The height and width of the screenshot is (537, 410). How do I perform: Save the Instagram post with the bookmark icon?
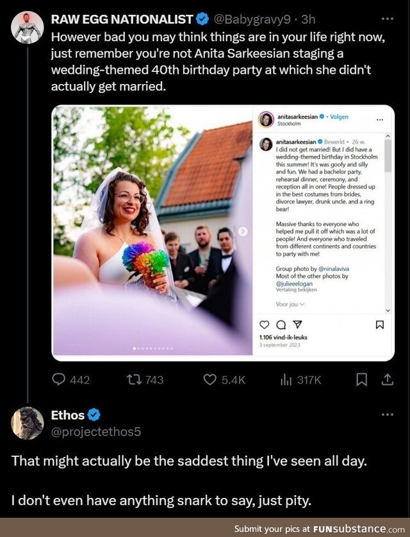pyautogui.click(x=380, y=325)
